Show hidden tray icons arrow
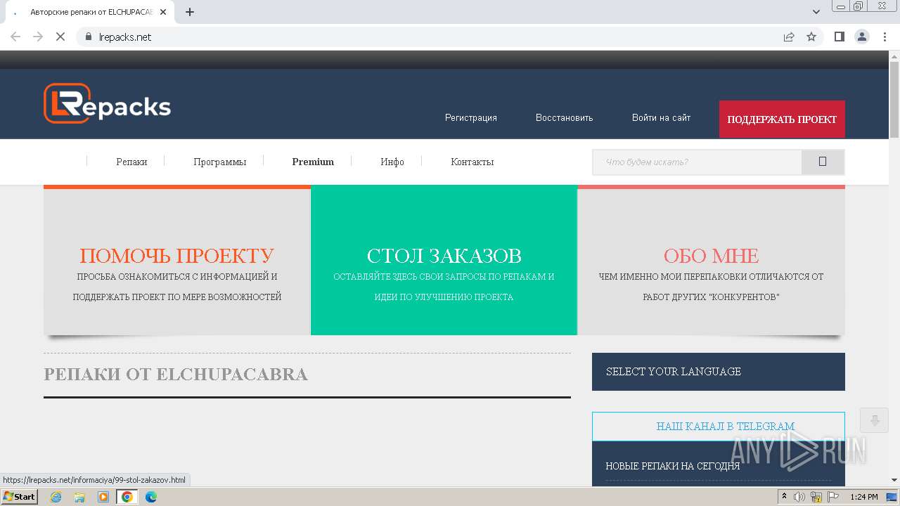The width and height of the screenshot is (900, 506). pos(784,497)
